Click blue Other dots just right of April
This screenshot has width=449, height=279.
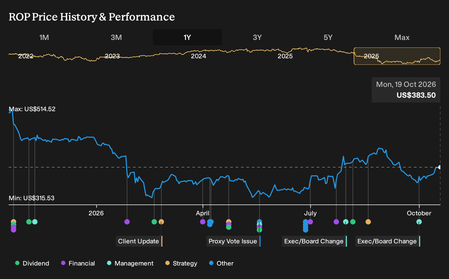click(210, 223)
